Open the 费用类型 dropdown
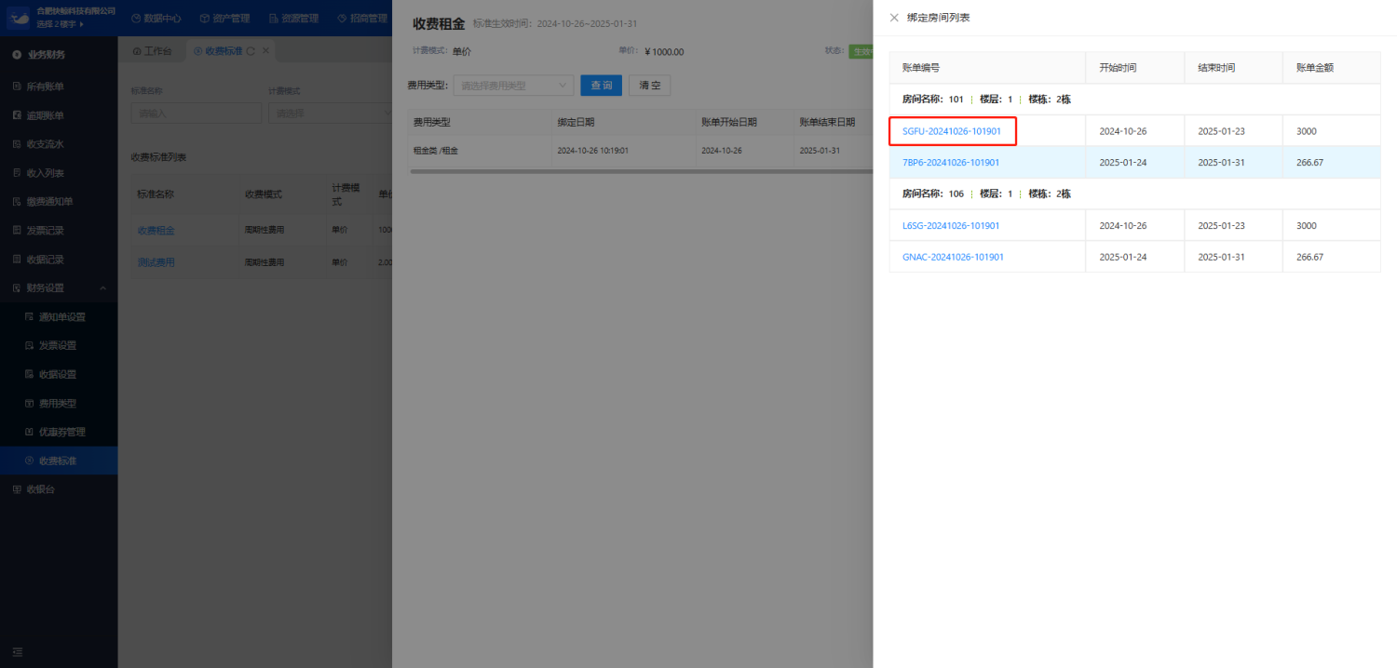1397x668 pixels. [x=513, y=86]
